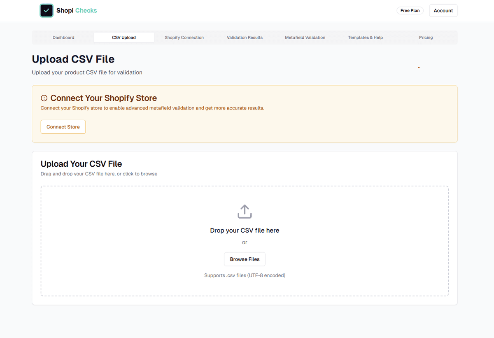Open the CSV Upload tab
The height and width of the screenshot is (338, 494).
[123, 37]
